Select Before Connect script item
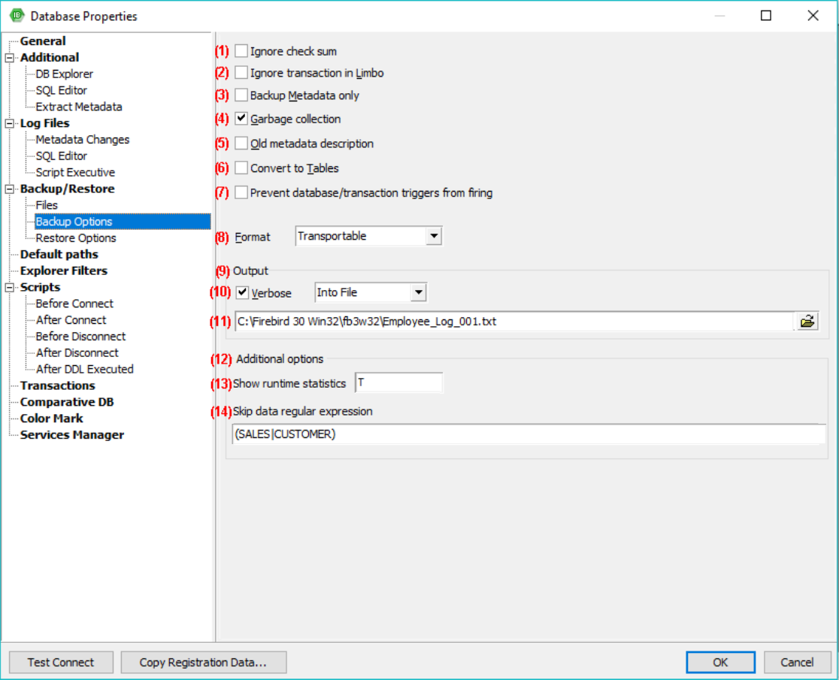This screenshot has width=839, height=680. pos(74,304)
